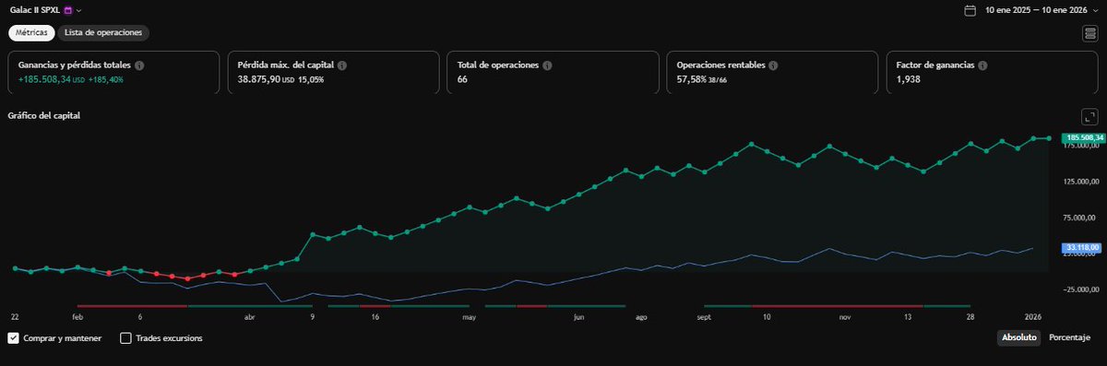
Task: Click the abr label on the time axis
Action: pos(249,316)
